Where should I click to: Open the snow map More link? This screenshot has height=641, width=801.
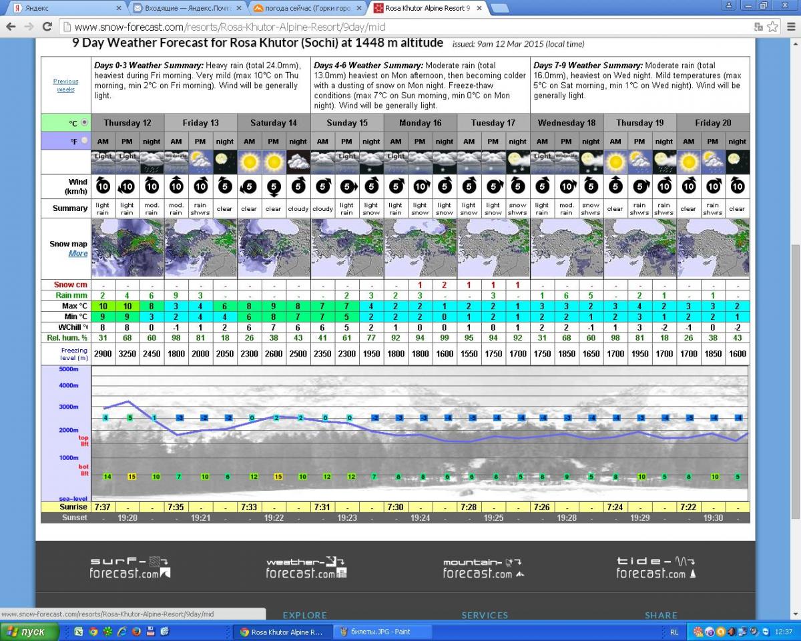click(77, 254)
